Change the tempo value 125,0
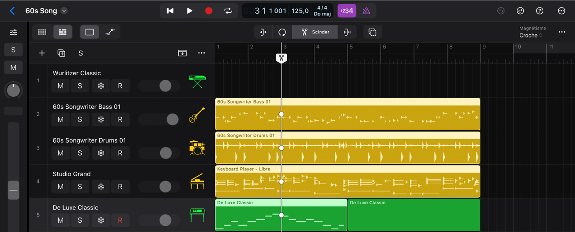This screenshot has height=232, width=575. click(x=300, y=11)
